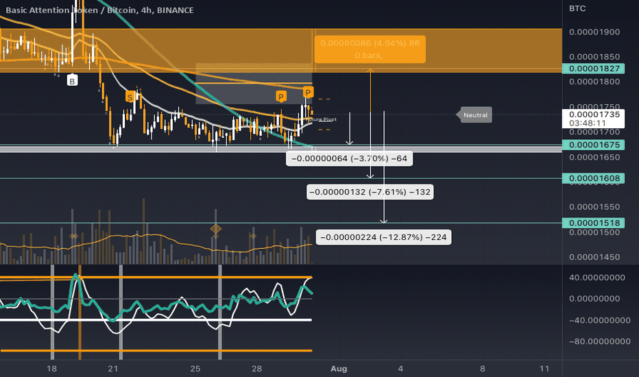Click the countdown timer 03:48:11
The image size is (639, 377).
588,123
